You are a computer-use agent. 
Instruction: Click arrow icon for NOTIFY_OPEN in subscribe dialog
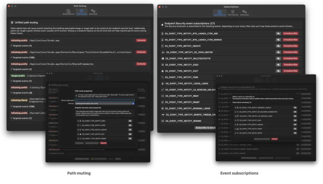tap(295, 129)
